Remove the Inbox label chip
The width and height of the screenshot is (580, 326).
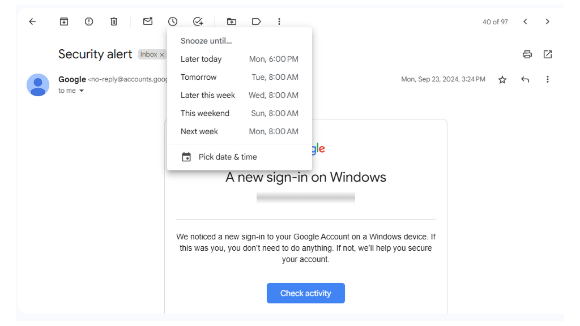pyautogui.click(x=162, y=55)
